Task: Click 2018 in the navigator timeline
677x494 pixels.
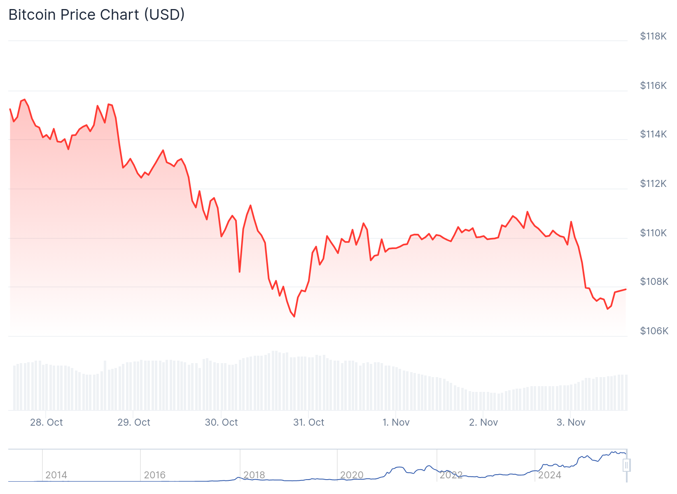Action: [254, 475]
